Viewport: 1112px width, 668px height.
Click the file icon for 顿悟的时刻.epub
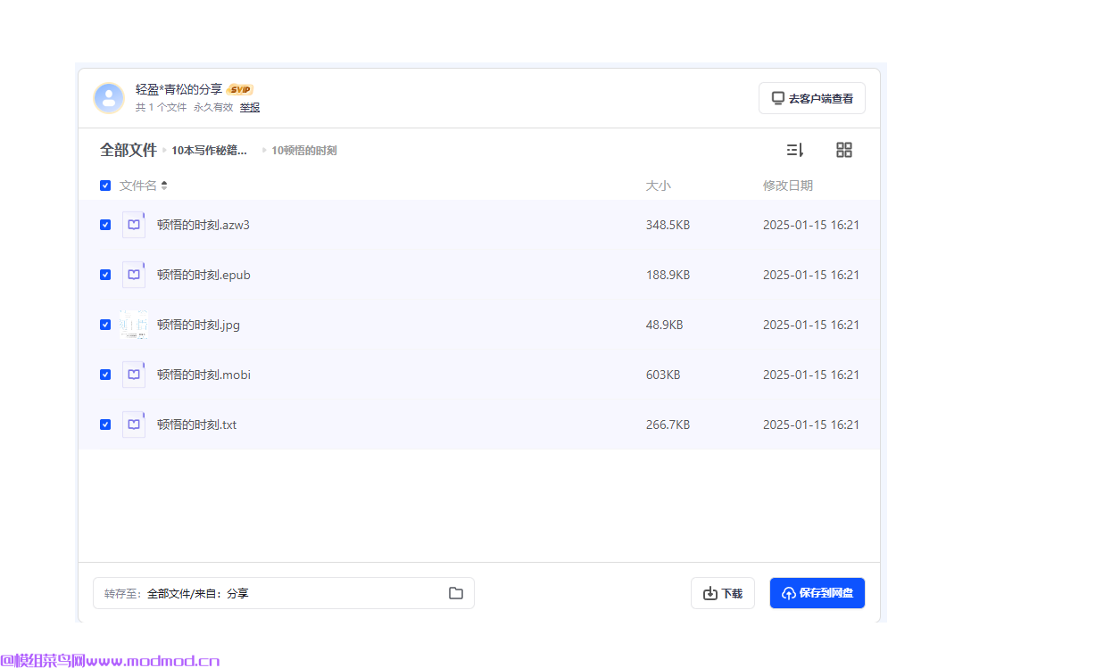pyautogui.click(x=134, y=275)
